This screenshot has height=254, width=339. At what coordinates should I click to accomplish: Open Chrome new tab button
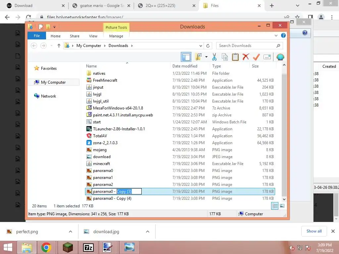(272, 6)
